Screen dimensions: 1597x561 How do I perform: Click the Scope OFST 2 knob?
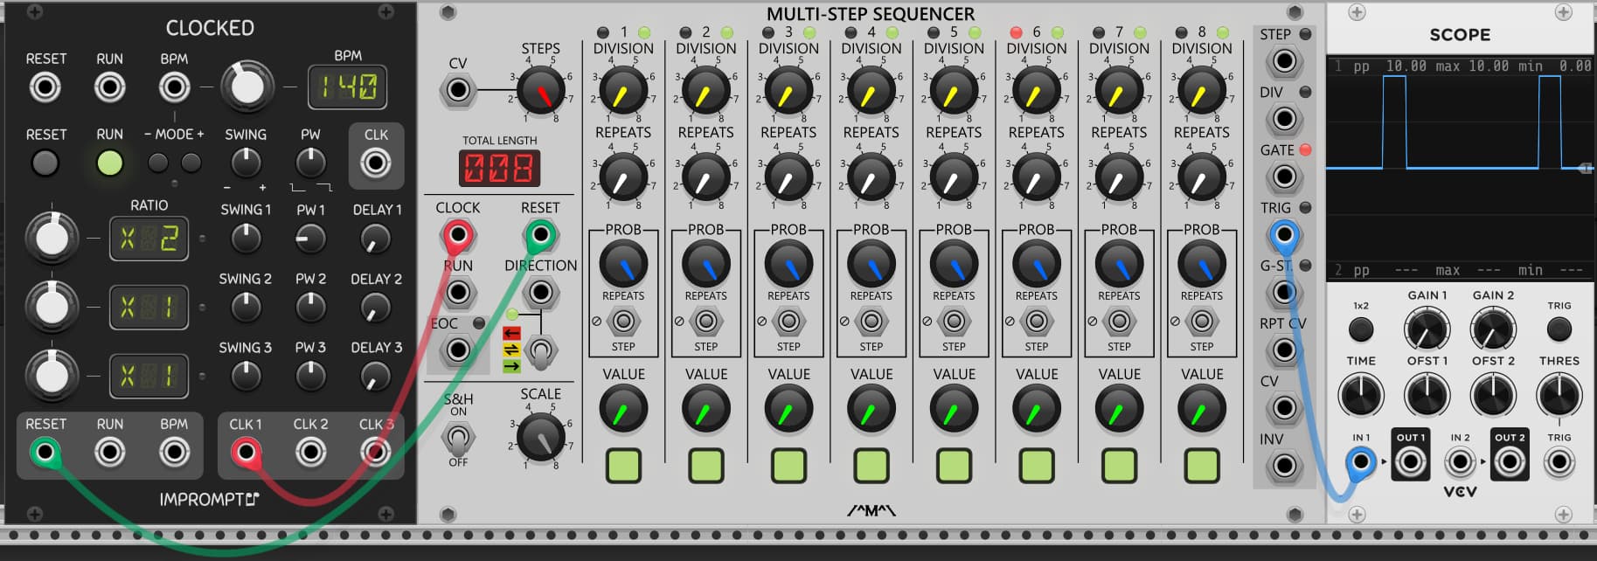(1493, 395)
